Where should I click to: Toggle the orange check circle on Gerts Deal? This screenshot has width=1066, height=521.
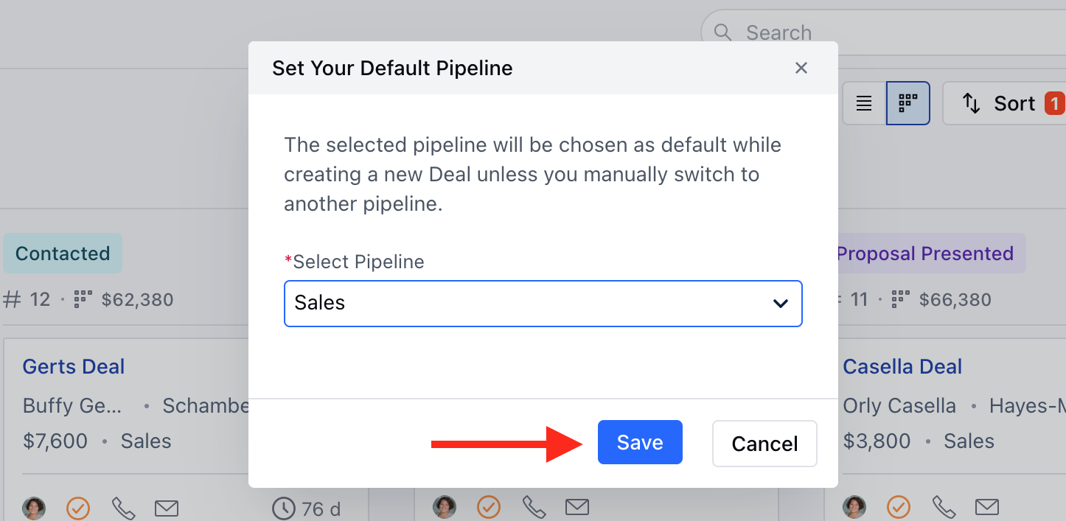tap(78, 508)
